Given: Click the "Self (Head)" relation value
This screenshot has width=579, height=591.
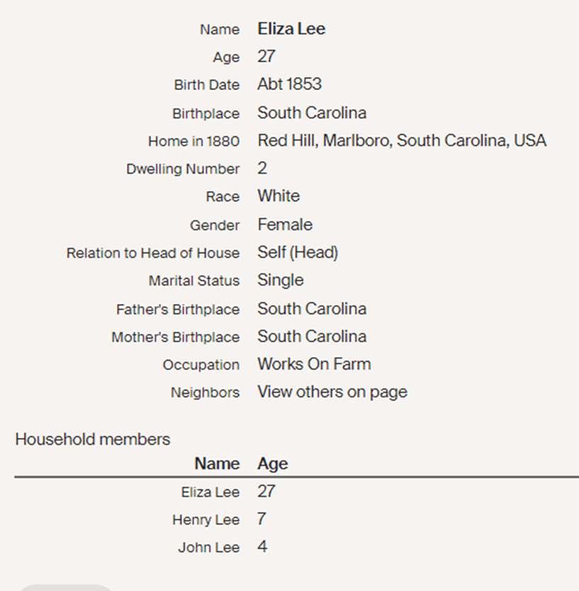Looking at the screenshot, I should pyautogui.click(x=297, y=252).
